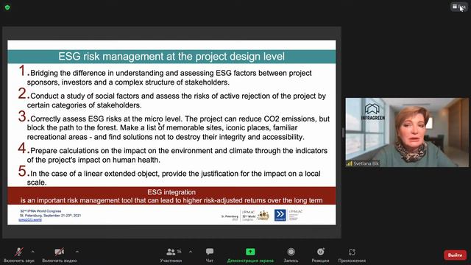Open ipma2021.world link in slide footer

pos(30,220)
